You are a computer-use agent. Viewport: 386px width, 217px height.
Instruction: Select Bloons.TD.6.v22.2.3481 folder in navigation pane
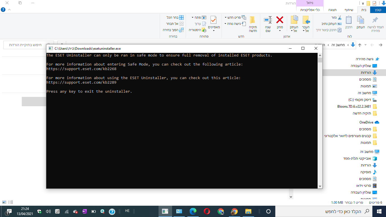pos(357,107)
